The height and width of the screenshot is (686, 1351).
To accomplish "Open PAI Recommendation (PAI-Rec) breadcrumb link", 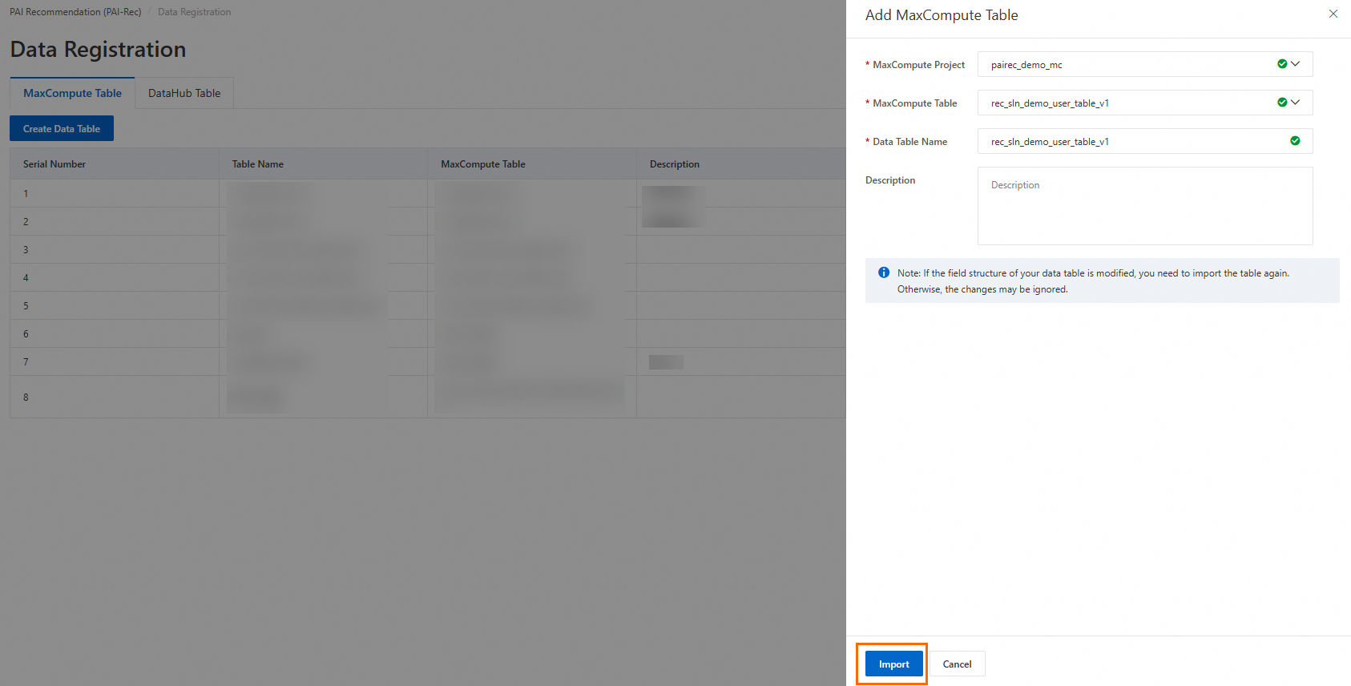I will pyautogui.click(x=75, y=12).
